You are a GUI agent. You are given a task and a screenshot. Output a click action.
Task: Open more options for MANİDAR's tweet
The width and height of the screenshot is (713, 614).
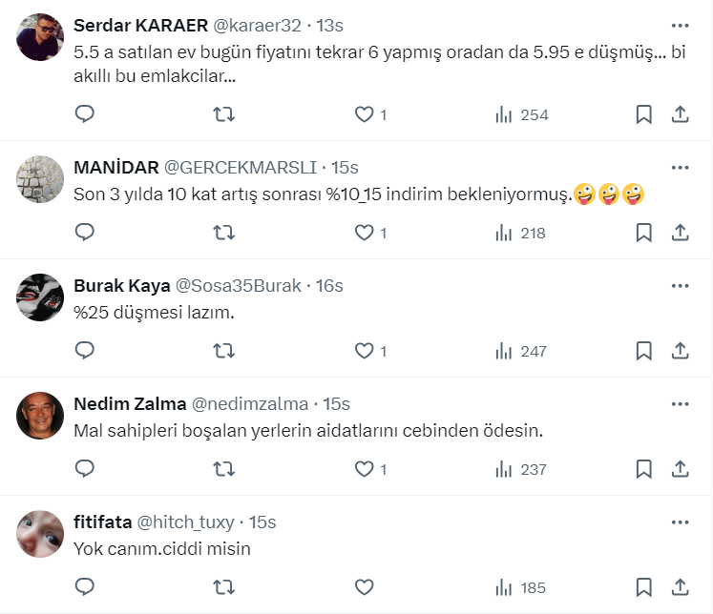click(x=680, y=168)
